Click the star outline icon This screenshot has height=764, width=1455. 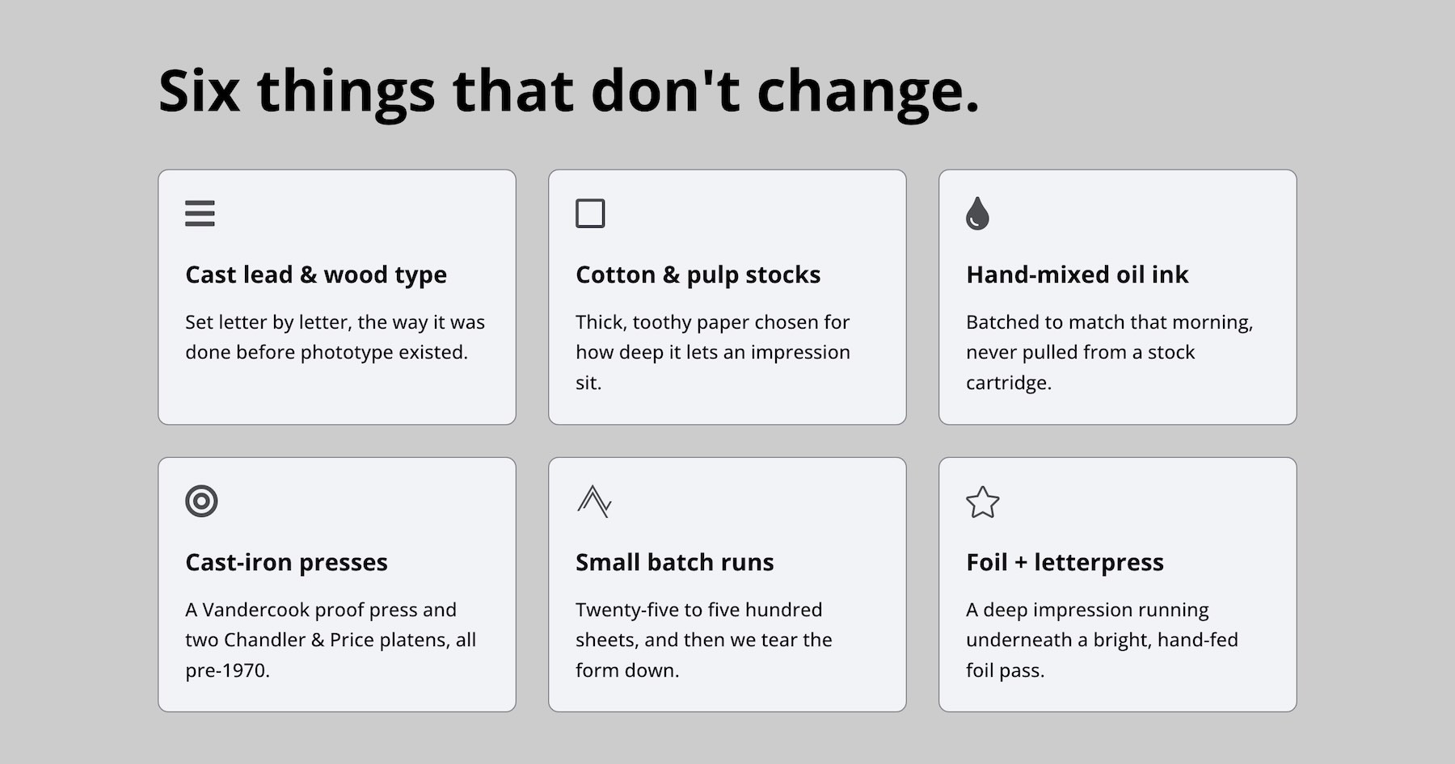(x=983, y=502)
